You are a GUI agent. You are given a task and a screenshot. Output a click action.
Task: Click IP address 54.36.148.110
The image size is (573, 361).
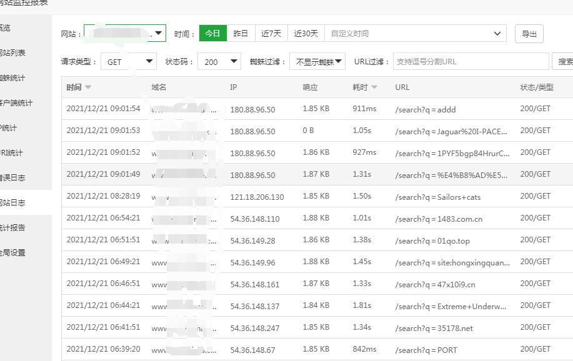(x=255, y=219)
